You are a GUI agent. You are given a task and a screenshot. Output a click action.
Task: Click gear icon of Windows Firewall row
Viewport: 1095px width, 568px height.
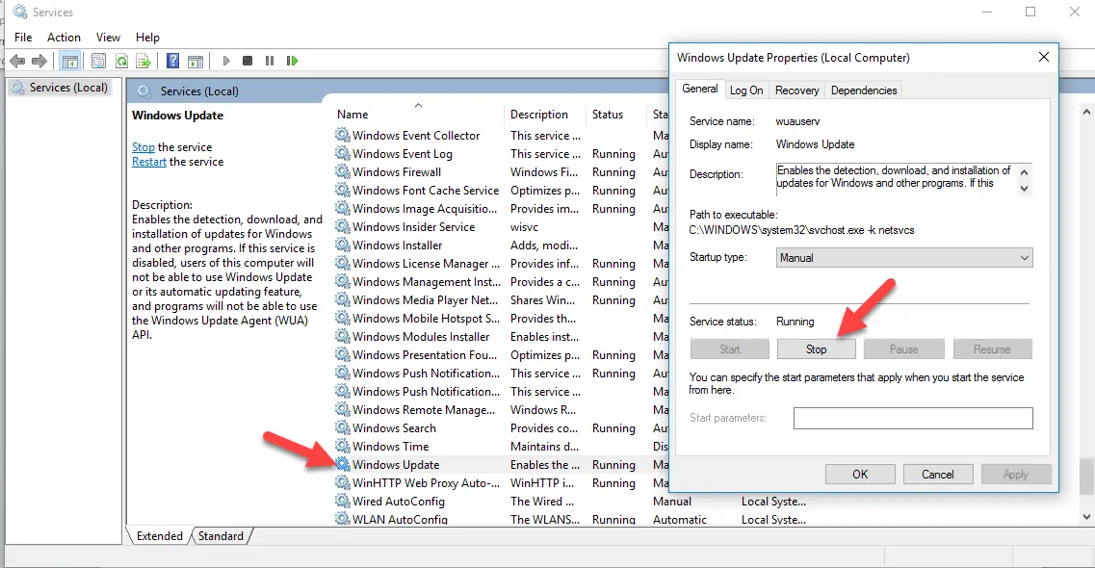pyautogui.click(x=342, y=171)
